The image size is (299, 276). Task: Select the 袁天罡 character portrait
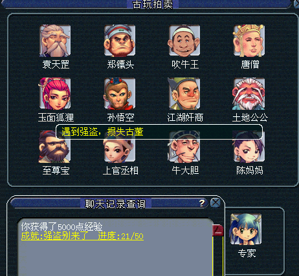pyautogui.click(x=55, y=41)
